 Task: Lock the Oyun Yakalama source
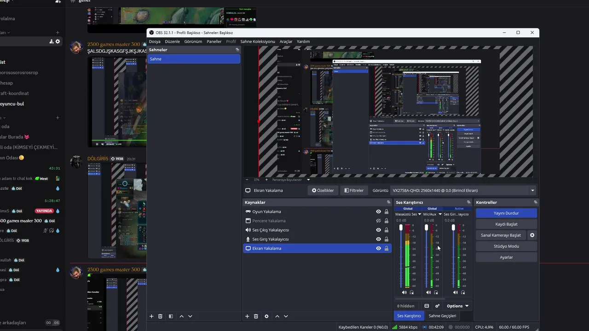click(387, 211)
